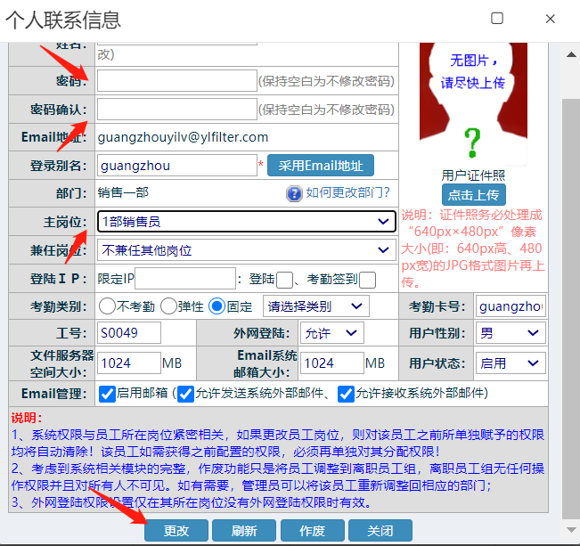Enable the 登陆 IP restriction checkbox
This screenshot has height=546, width=580.
pos(285,279)
